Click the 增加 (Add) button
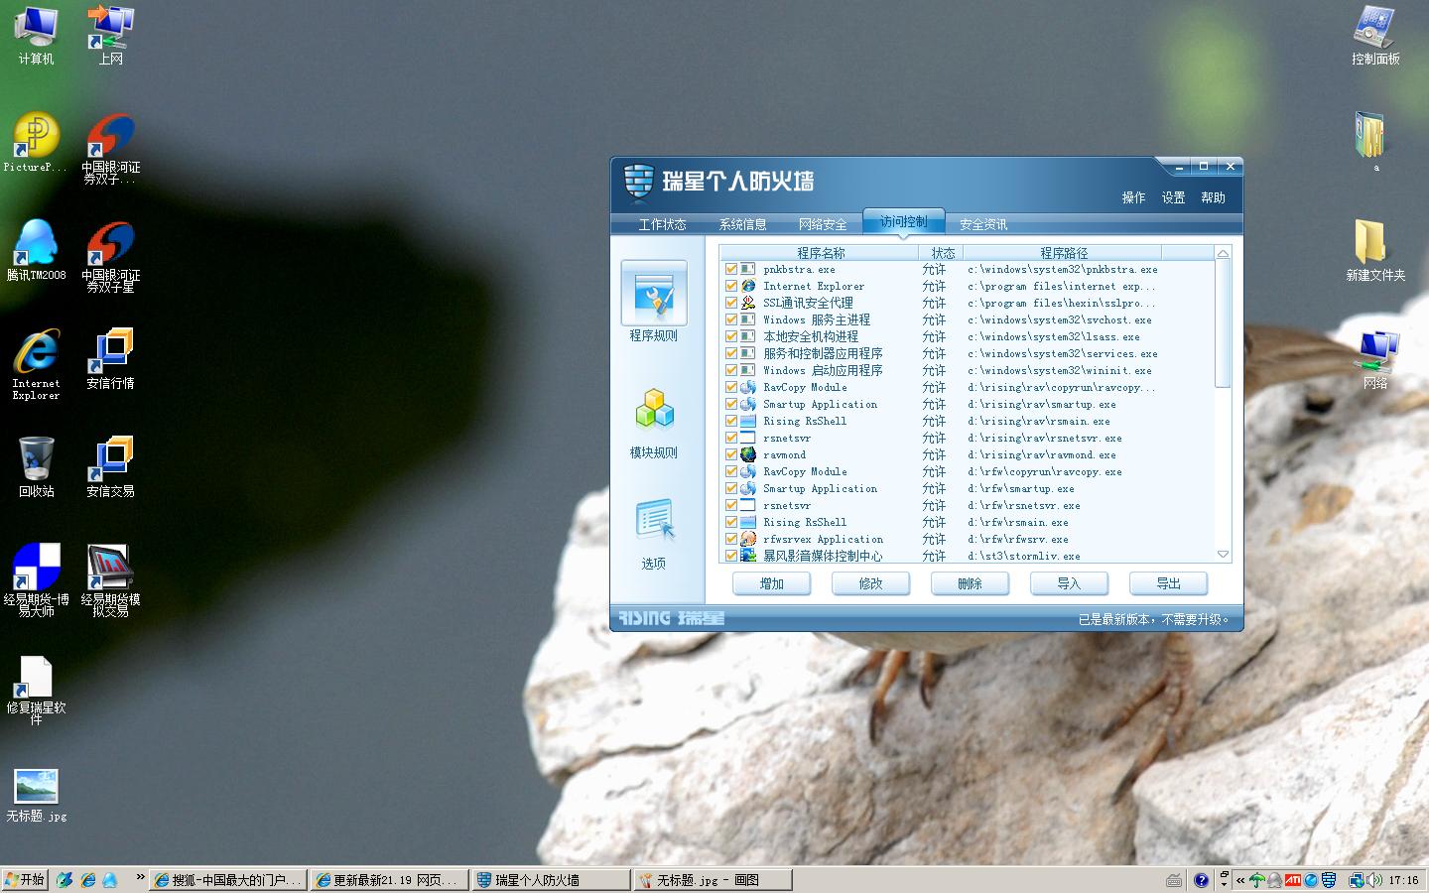 pyautogui.click(x=772, y=583)
